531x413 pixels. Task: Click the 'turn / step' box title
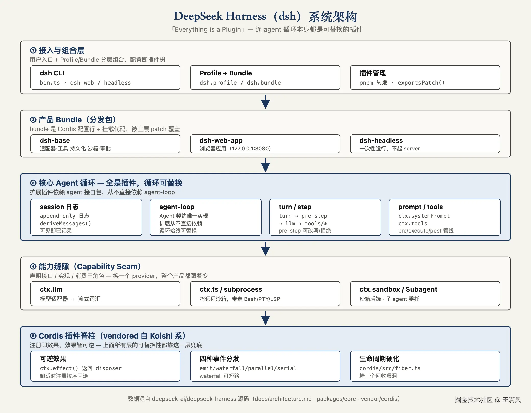coord(295,207)
